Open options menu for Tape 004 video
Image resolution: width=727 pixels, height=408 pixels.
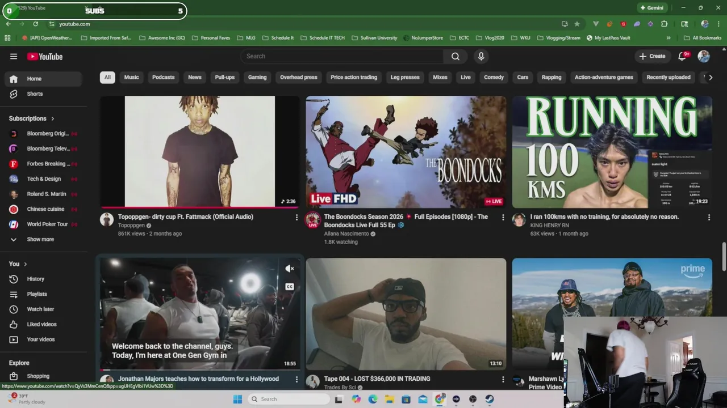503,379
